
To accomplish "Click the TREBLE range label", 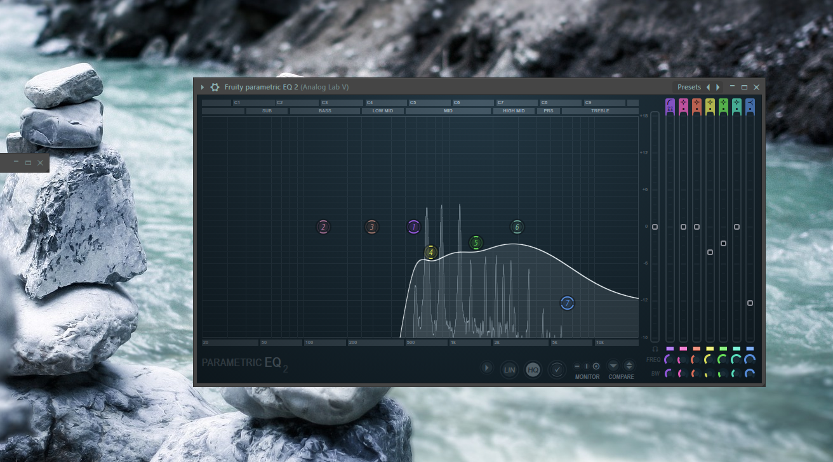I will [x=600, y=111].
